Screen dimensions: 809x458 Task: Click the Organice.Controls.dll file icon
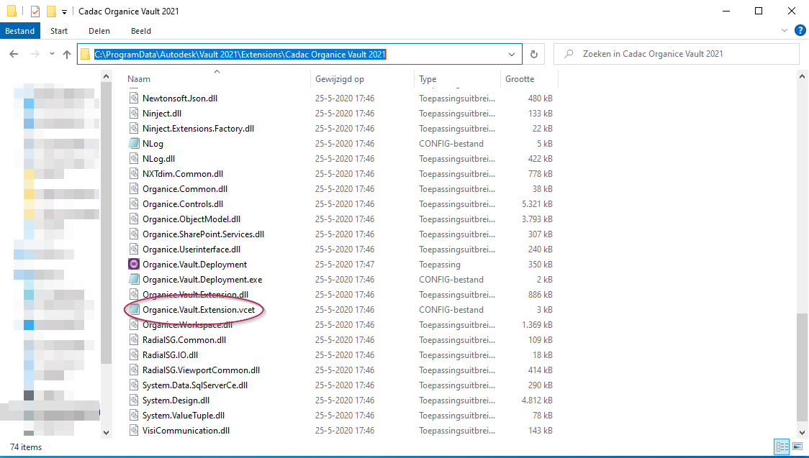click(x=134, y=204)
